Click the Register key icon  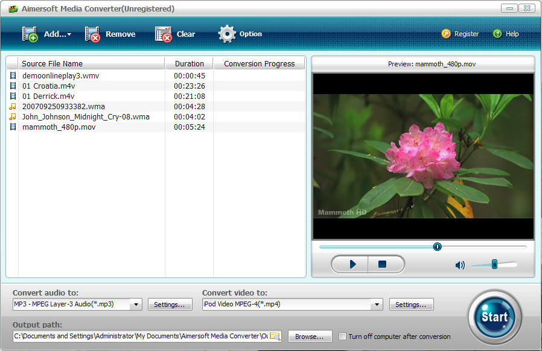(x=446, y=34)
